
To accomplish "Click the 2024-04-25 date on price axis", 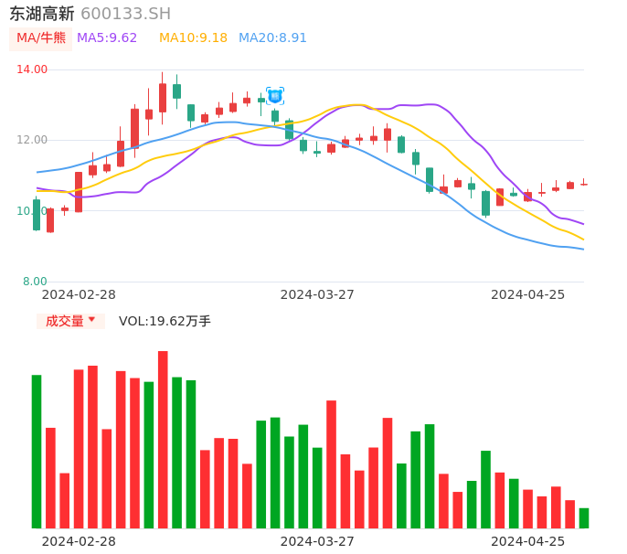I will [527, 294].
